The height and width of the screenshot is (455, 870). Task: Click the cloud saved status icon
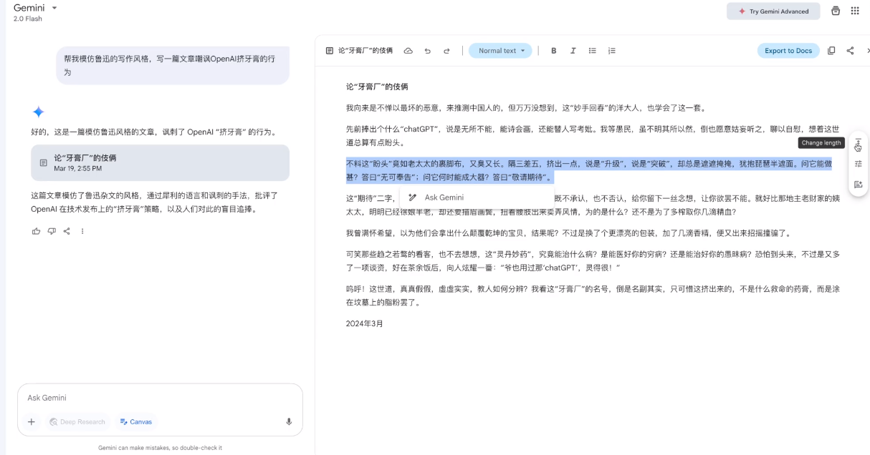[408, 51]
